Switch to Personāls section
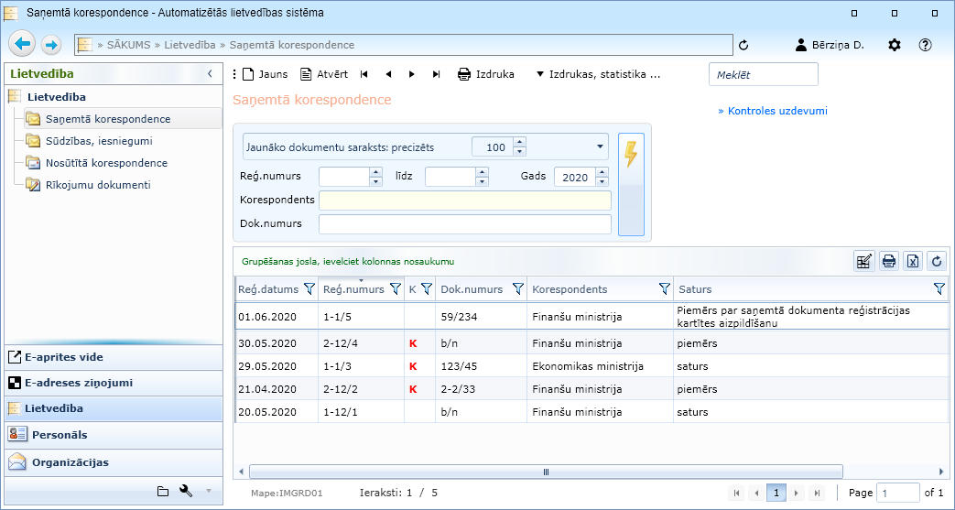Viewport: 955px width, 510px height. click(x=60, y=435)
